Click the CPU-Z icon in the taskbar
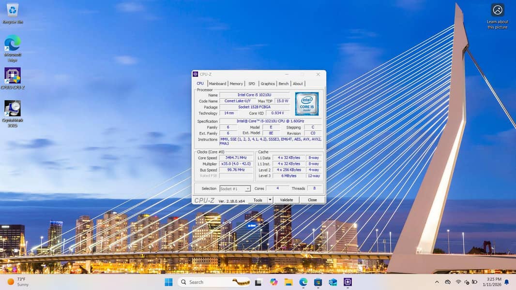 click(x=348, y=282)
